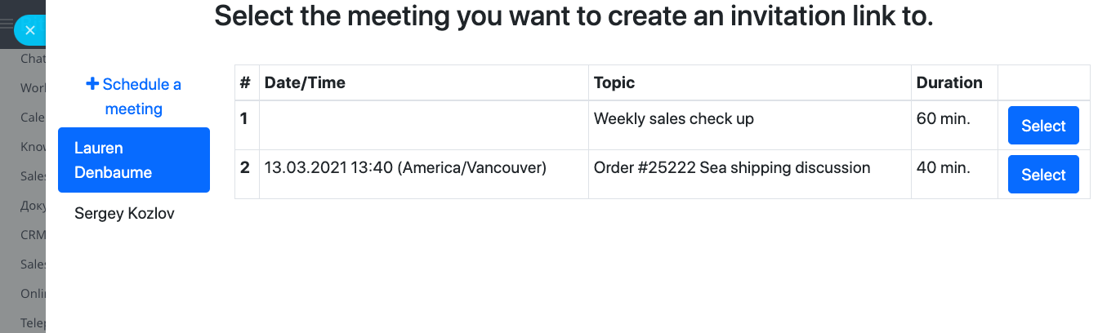Open the Telephony item in the sidebar
This screenshot has height=333, width=1098.
click(x=33, y=323)
